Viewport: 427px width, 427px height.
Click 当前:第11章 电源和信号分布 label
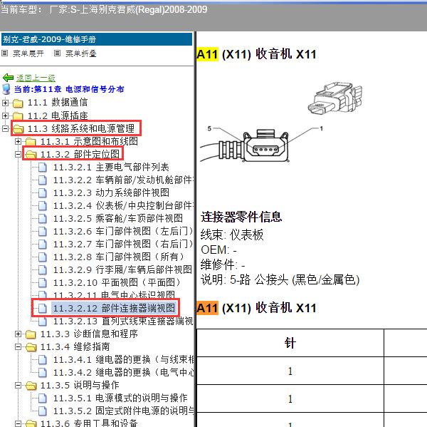point(69,89)
